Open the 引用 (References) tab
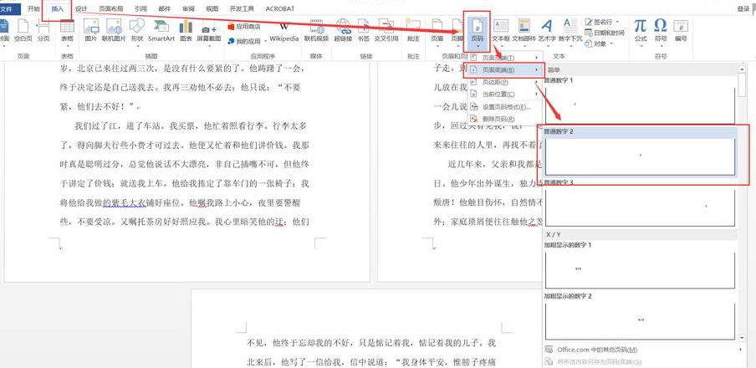 (x=140, y=8)
